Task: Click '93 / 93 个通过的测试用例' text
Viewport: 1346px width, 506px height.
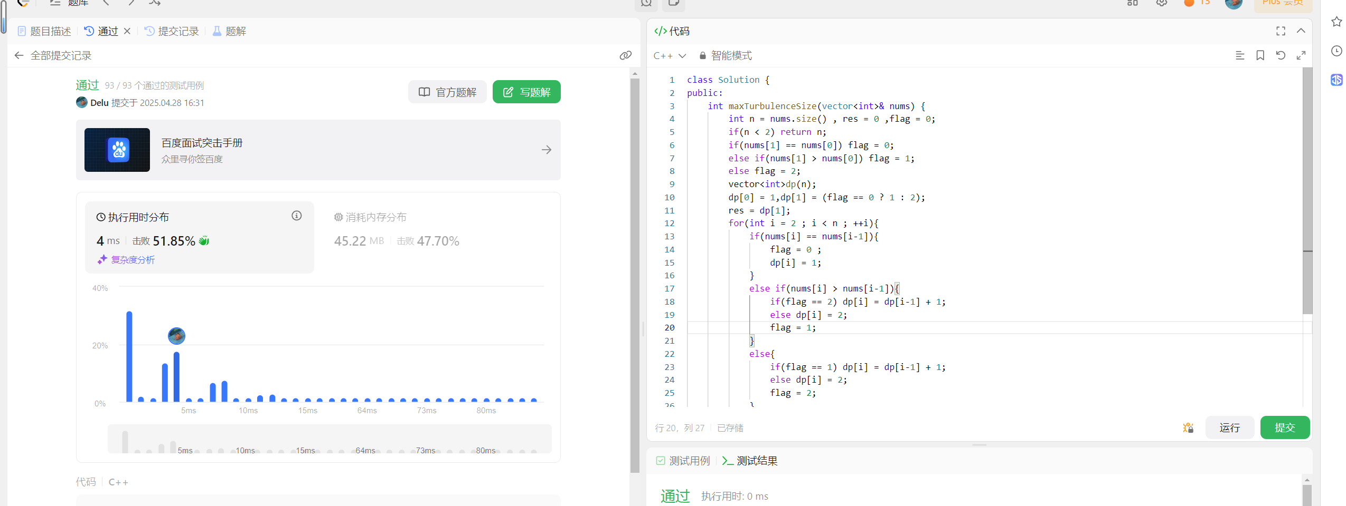Action: [154, 85]
